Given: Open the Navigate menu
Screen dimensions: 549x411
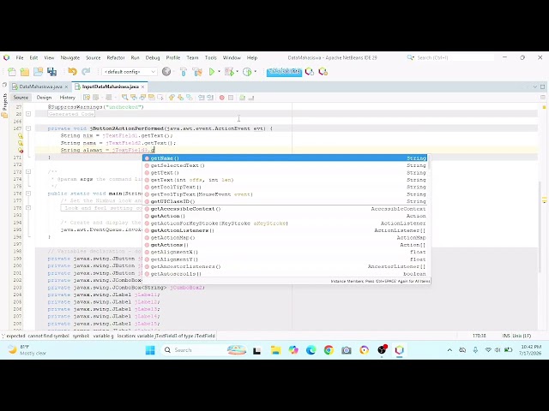Looking at the screenshot, I should pyautogui.click(x=70, y=57).
